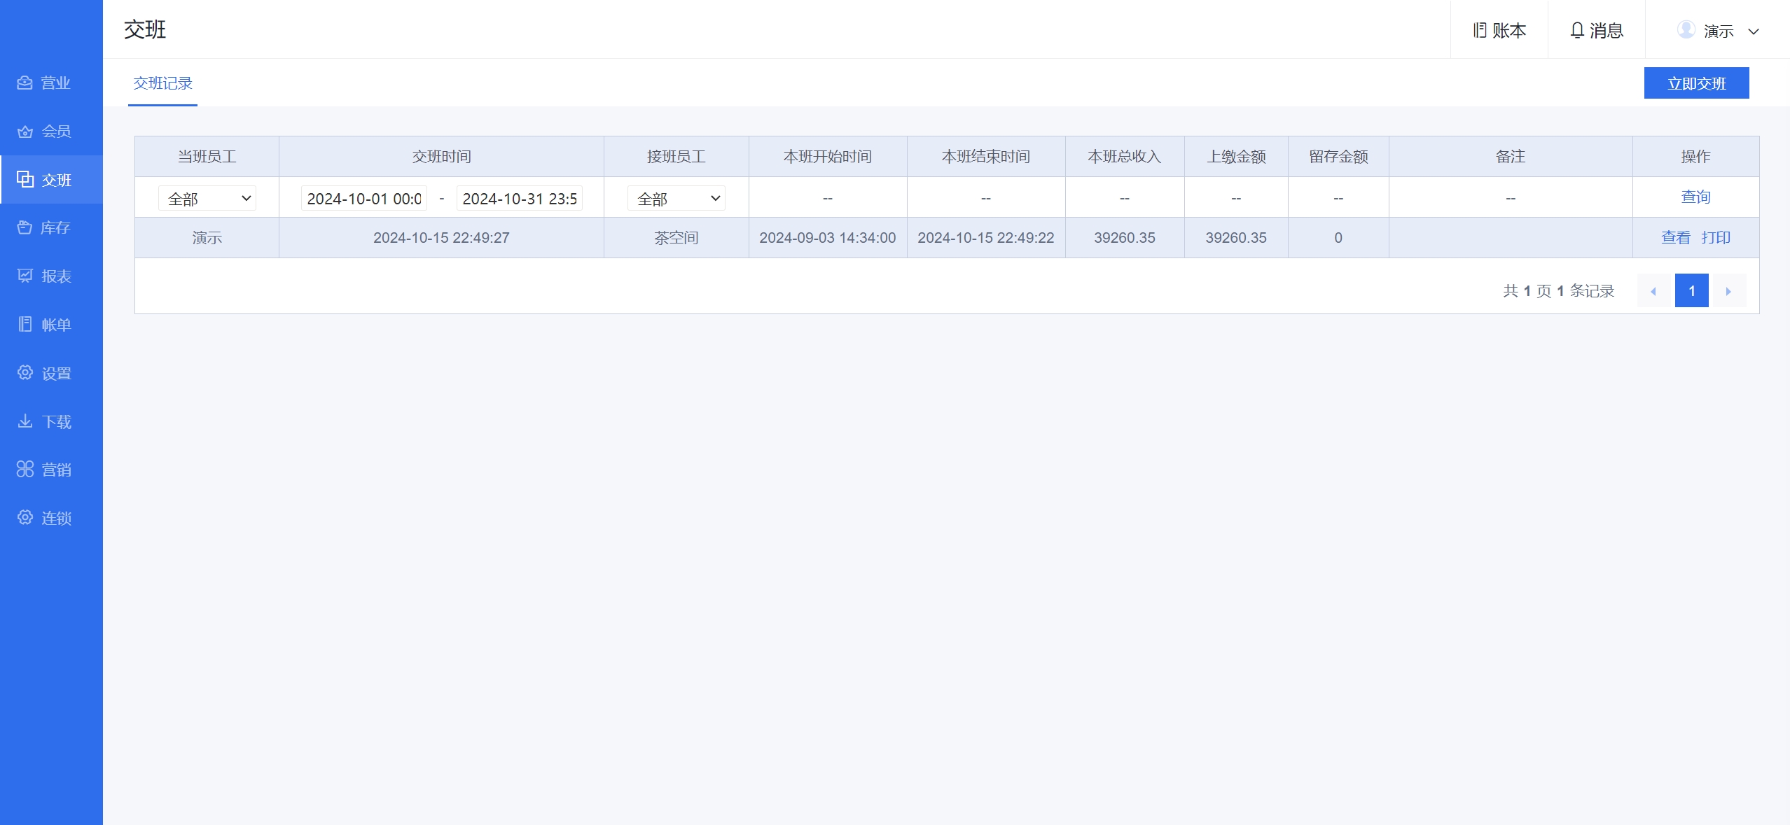Click the 下载 download icon
This screenshot has height=825, width=1790.
click(25, 421)
